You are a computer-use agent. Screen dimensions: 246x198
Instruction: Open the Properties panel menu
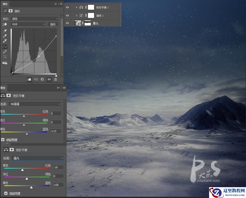point(61,4)
